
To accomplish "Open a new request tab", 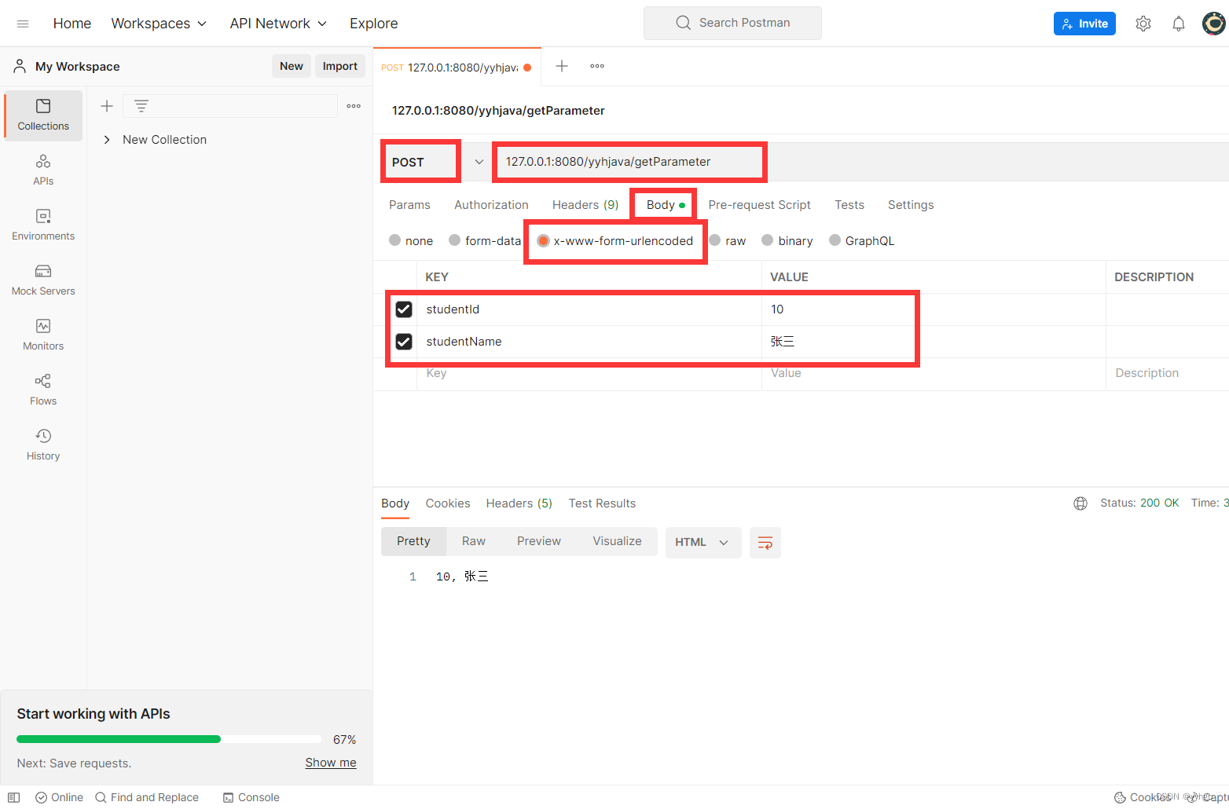I will click(x=562, y=66).
